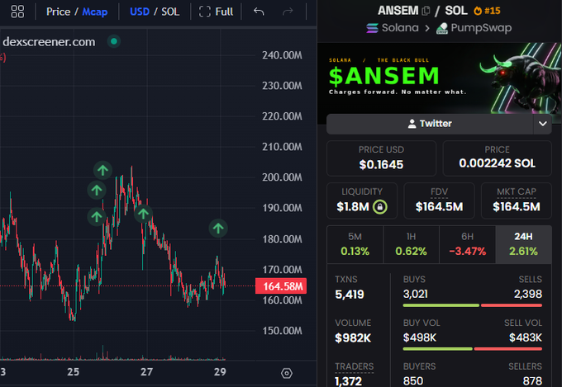
Task: Click the TRADERS label
Action: pyautogui.click(x=354, y=366)
